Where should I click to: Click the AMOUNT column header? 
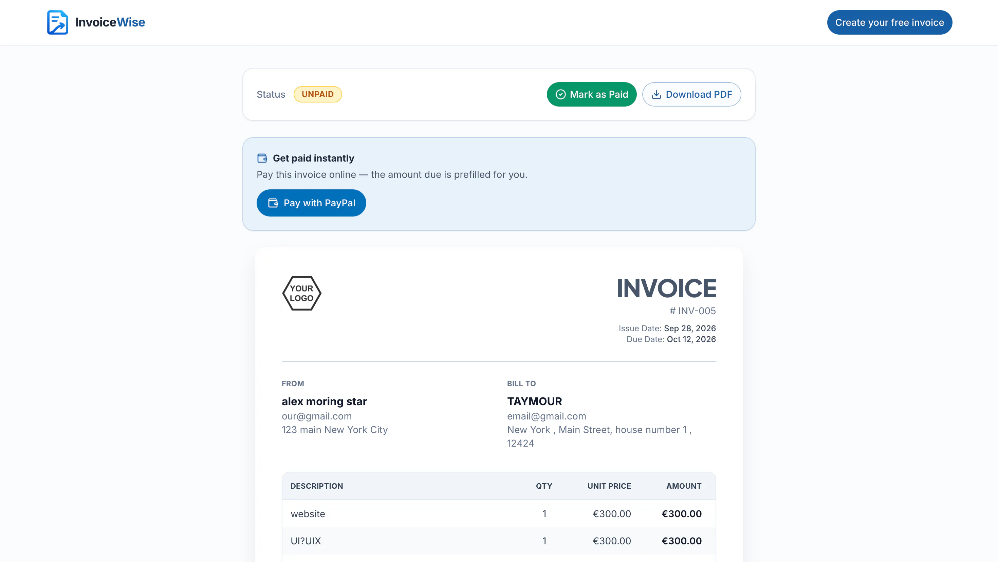[x=684, y=486]
